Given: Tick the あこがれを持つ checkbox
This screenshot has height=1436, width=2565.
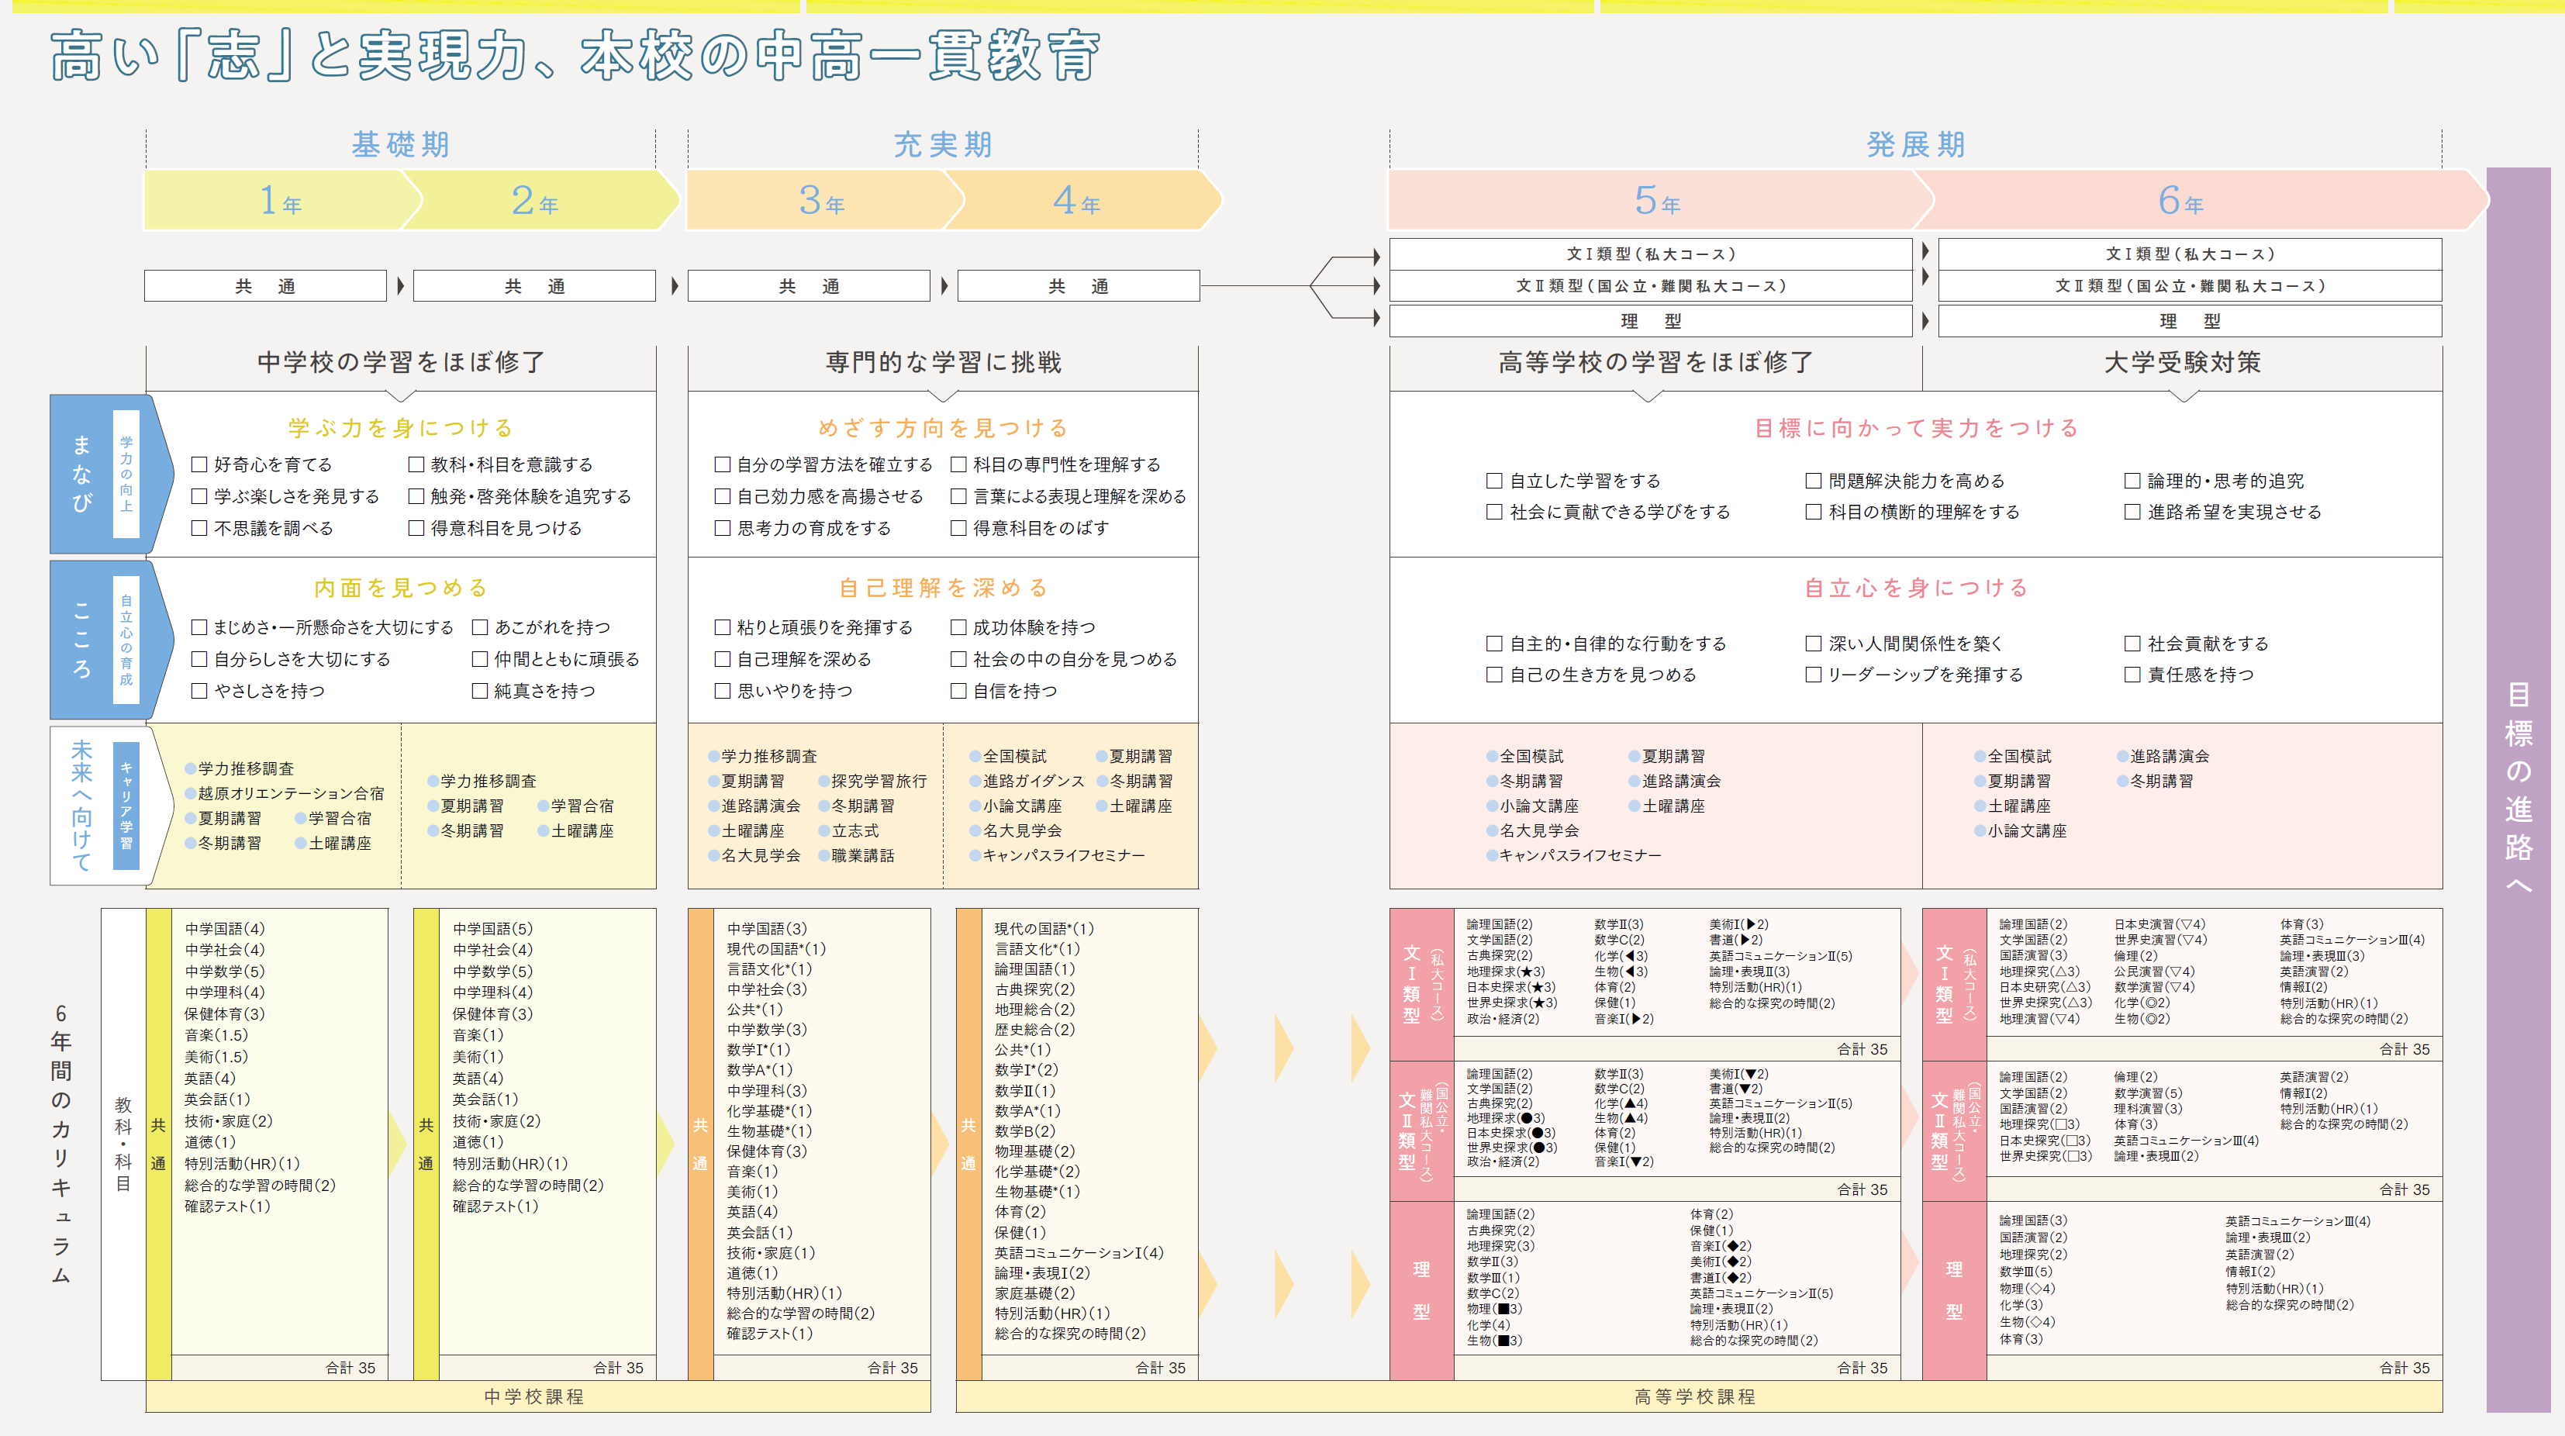Looking at the screenshot, I should (480, 627).
